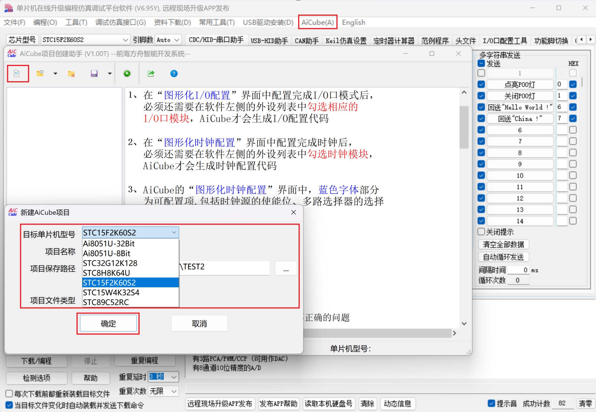Switch to CAN助手 tab
This screenshot has width=596, height=412.
307,41
